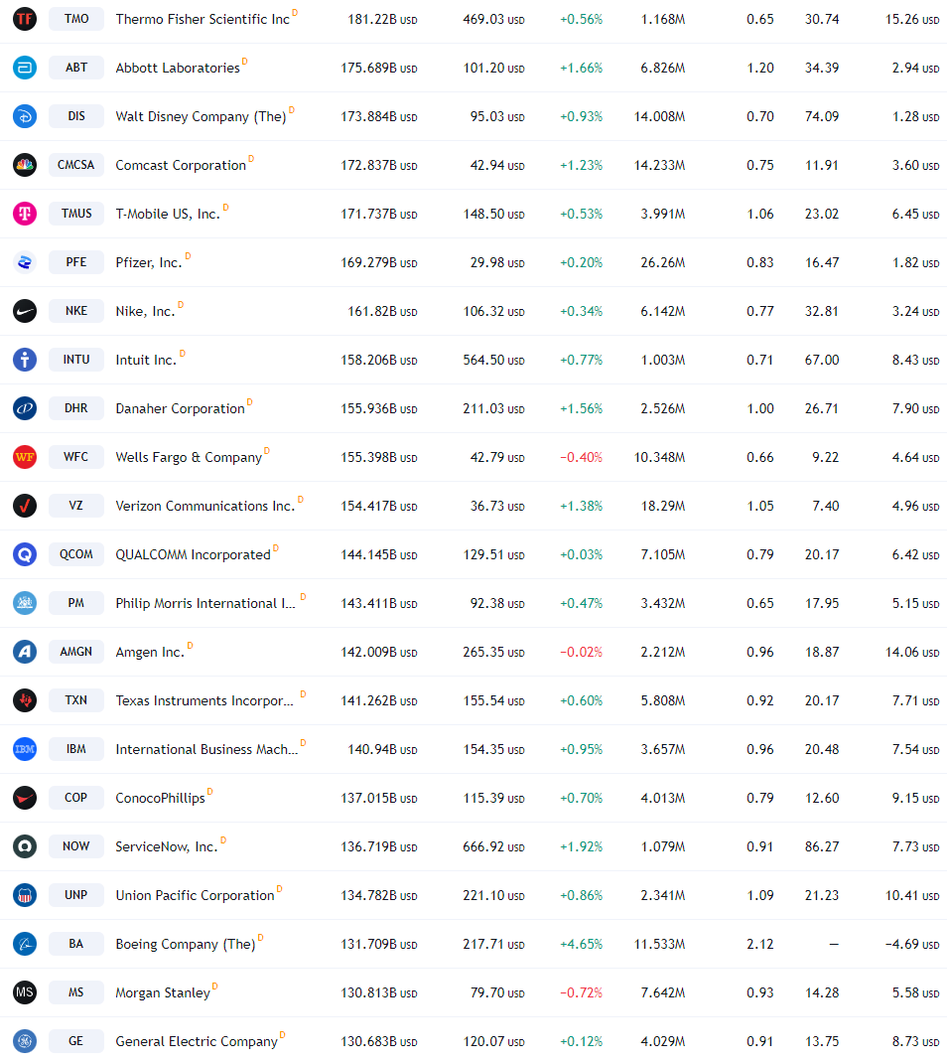947x1064 pixels.
Task: Click ServiceNow's 666.92 USD price
Action: (x=493, y=846)
